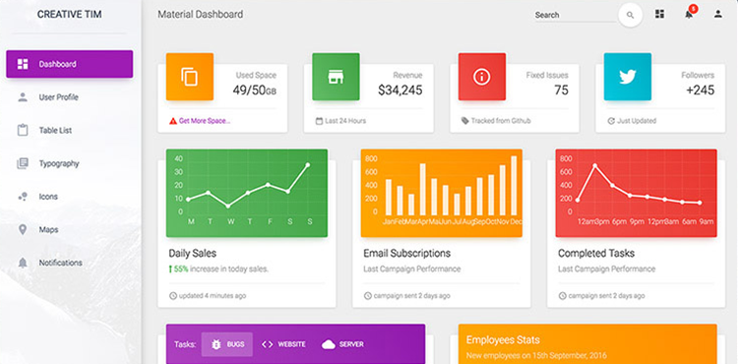Click the Material Dashboard title link
This screenshot has width=738, height=364.
[x=201, y=15]
